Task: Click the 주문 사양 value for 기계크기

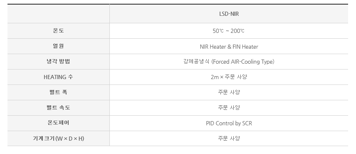Action: click(229, 138)
